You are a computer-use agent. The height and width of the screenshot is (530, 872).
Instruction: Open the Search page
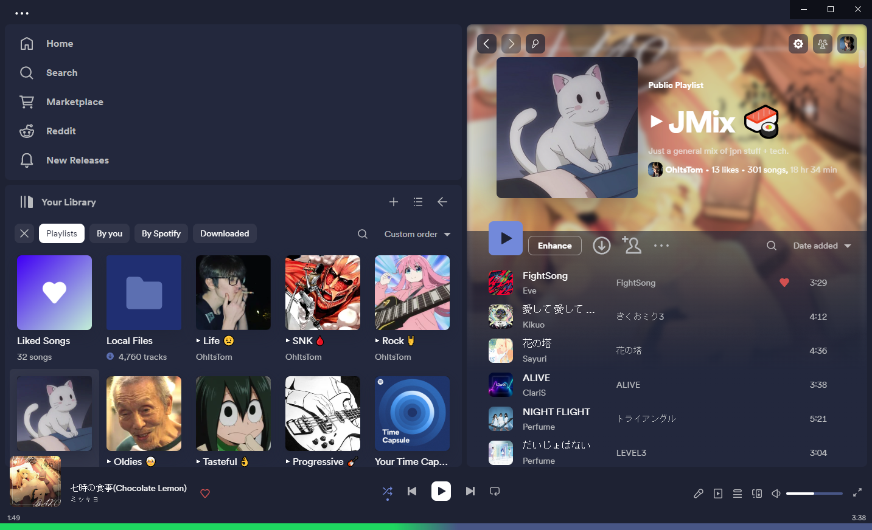pos(49,73)
